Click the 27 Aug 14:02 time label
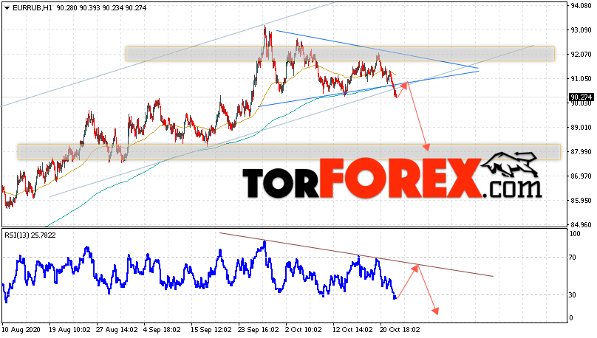597x338 pixels. pyautogui.click(x=117, y=330)
